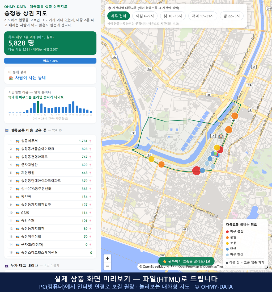Click the bus icon beside 군자교남단
The image size is (272, 292).
click(18, 165)
